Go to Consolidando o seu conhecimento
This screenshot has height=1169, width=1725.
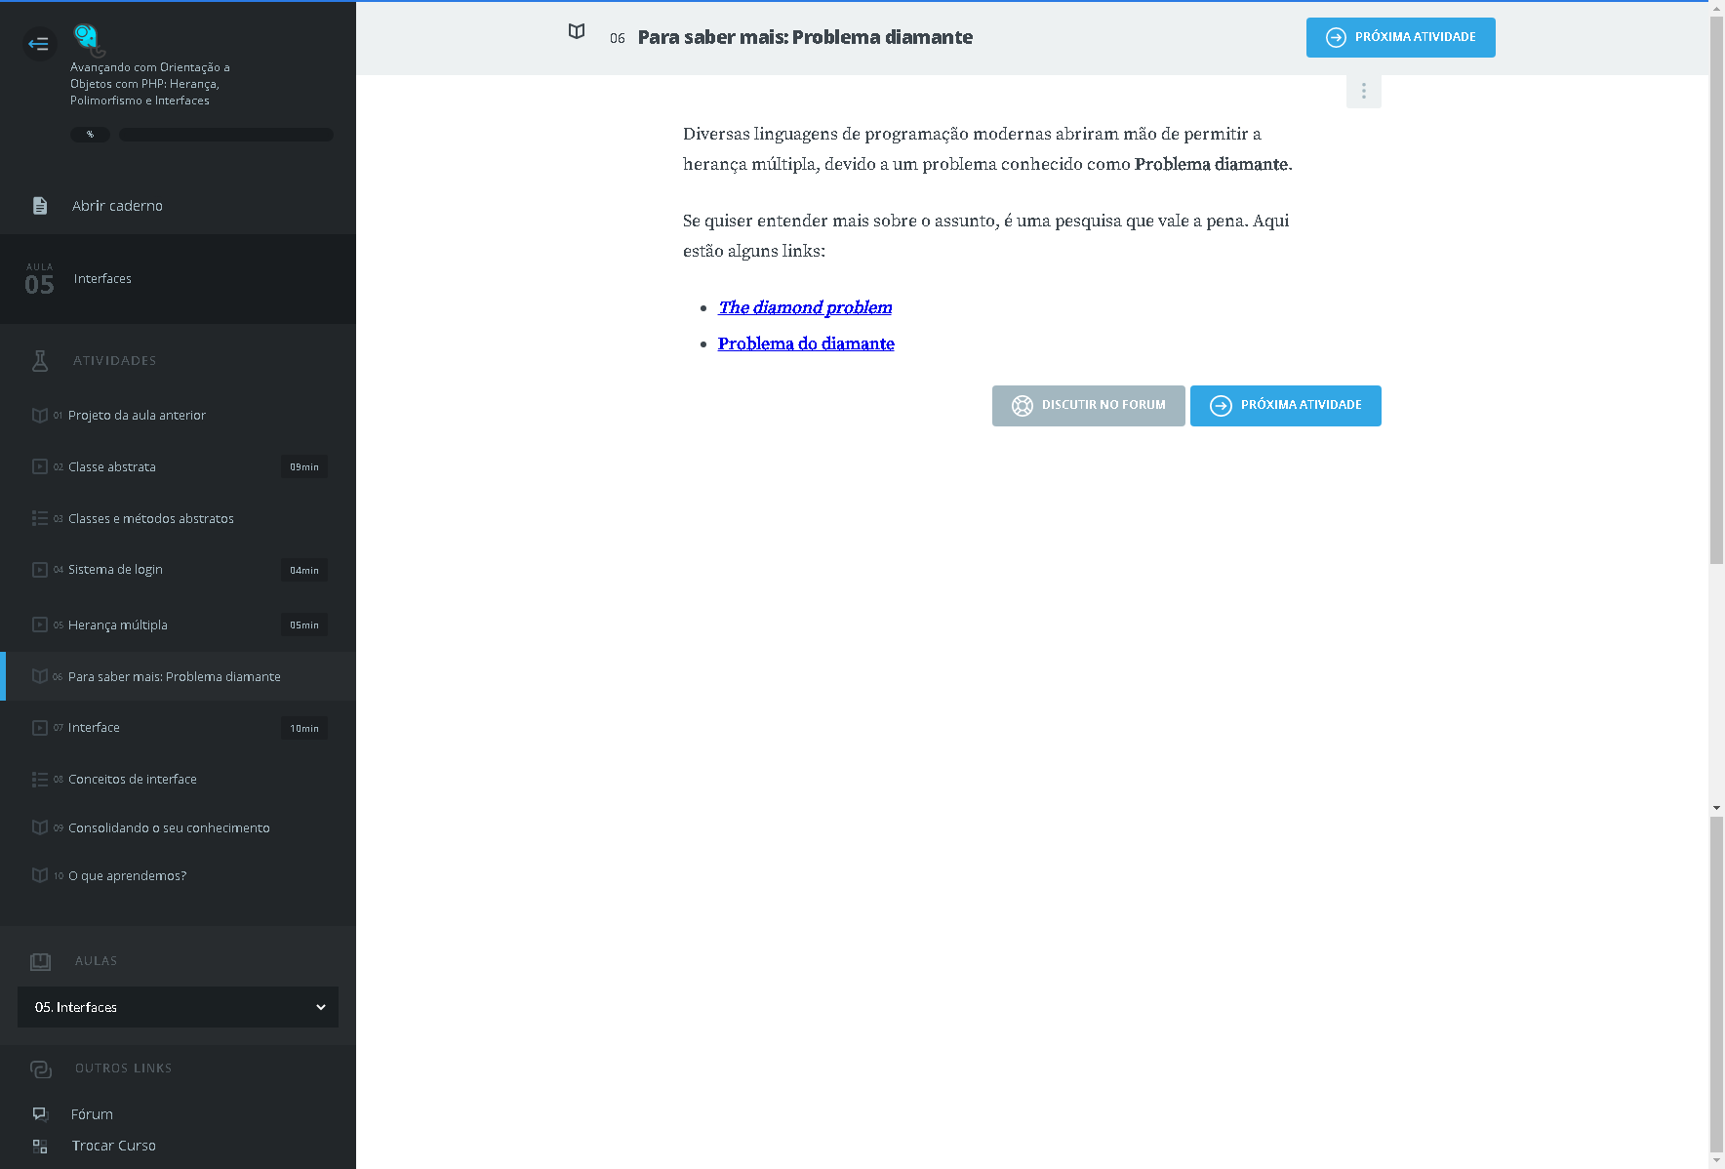169,828
